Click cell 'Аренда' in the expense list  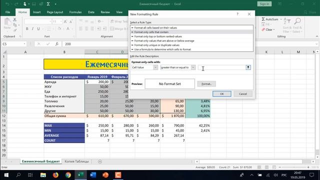click(x=64, y=82)
